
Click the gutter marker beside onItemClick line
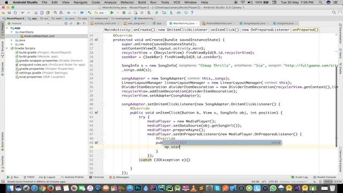(x=96, y=113)
